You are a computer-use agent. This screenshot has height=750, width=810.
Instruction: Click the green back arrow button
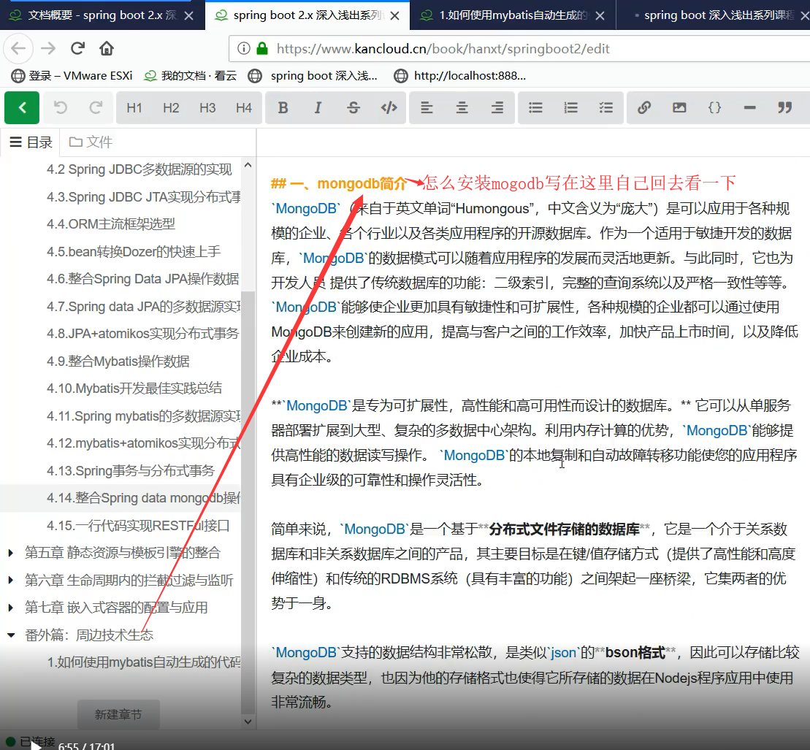[22, 107]
